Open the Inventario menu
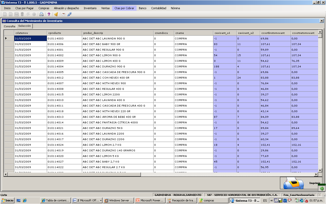This screenshot has width=326, height=204. 90,8
